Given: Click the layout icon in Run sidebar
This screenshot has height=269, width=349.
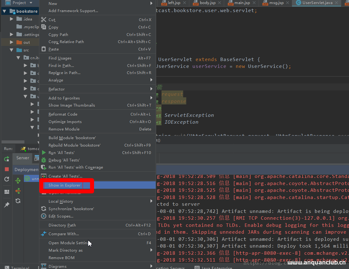Looking at the screenshot, I should click(7, 192).
